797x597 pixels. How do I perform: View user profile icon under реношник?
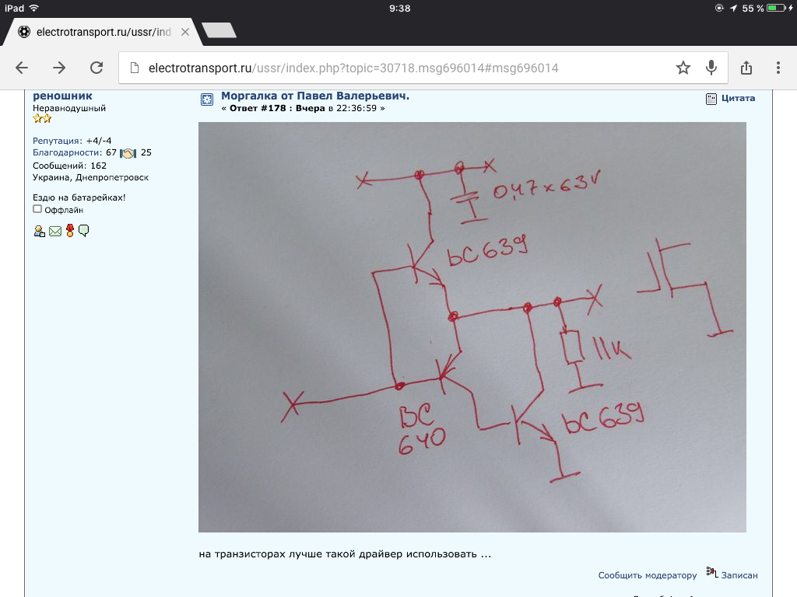[x=39, y=231]
